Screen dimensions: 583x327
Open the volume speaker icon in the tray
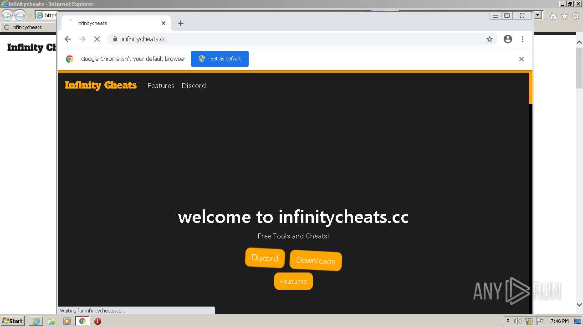pos(517,321)
